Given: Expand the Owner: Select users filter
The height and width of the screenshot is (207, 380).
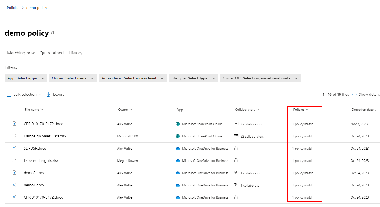Looking at the screenshot, I should tap(73, 78).
